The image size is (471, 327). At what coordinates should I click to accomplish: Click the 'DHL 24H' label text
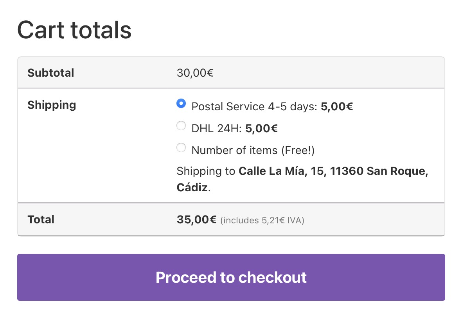216,129
